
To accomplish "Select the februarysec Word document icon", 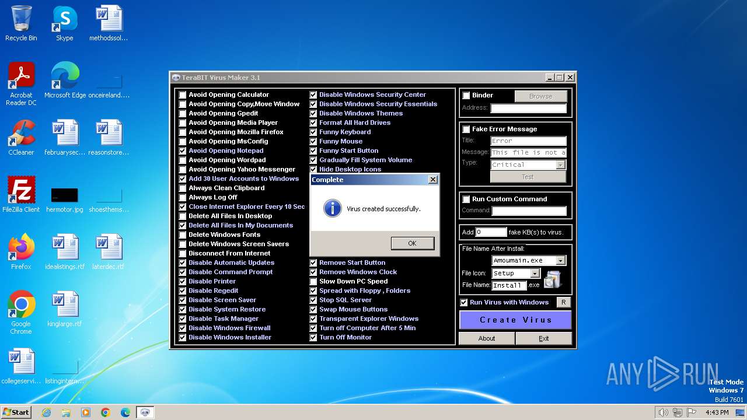I will (x=65, y=138).
